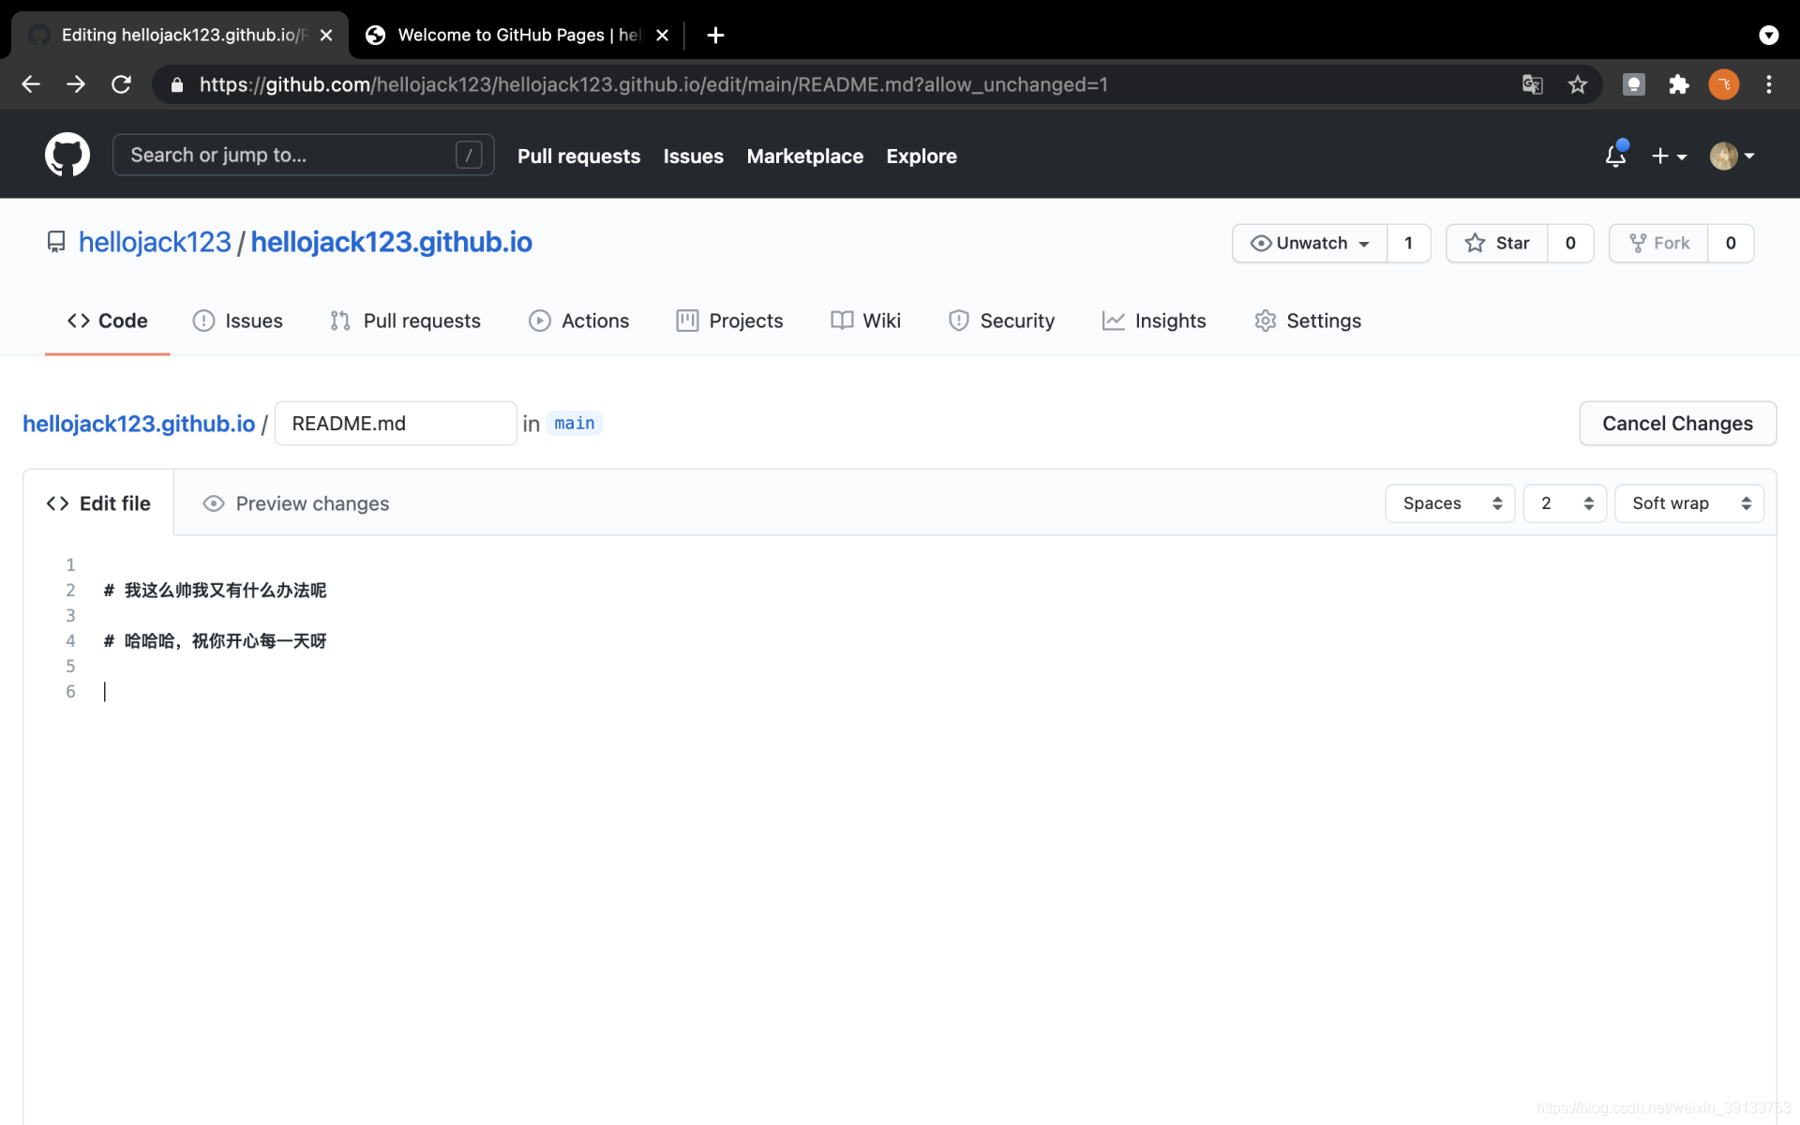Click the lock icon in address bar

177,84
